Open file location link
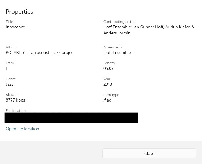Screen dimensions: 202x164 pyautogui.click(x=23, y=129)
